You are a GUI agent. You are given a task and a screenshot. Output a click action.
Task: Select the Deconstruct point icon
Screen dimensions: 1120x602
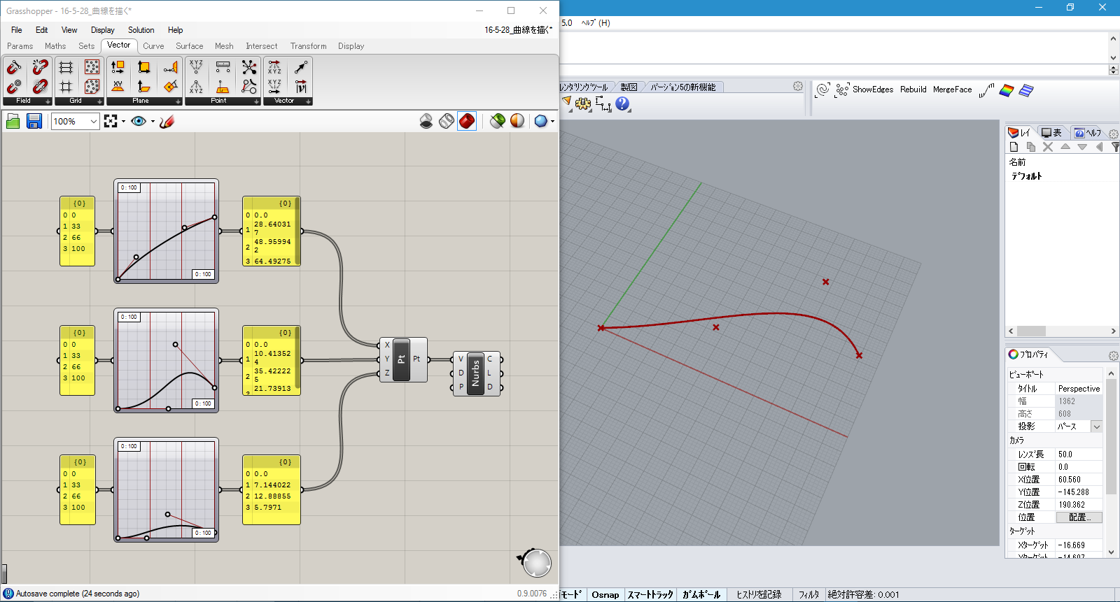pos(197,87)
